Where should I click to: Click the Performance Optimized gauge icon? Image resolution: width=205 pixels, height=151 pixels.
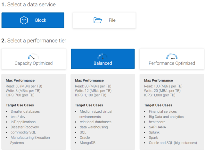pos(172,56)
